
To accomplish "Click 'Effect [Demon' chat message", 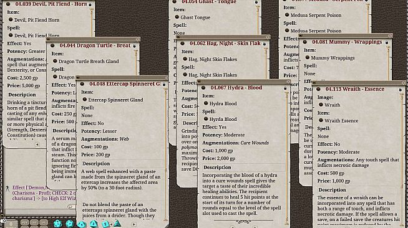I will click(x=44, y=192).
